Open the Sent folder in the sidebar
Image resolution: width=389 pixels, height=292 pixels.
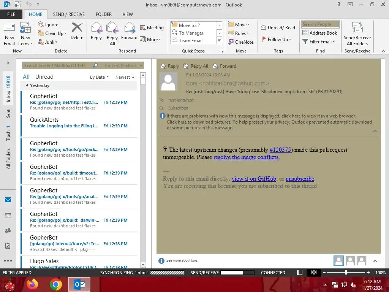click(x=8, y=113)
